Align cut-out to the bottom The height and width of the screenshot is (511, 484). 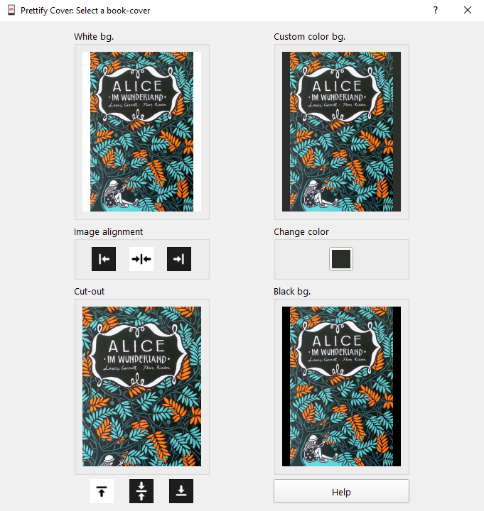pyautogui.click(x=181, y=491)
